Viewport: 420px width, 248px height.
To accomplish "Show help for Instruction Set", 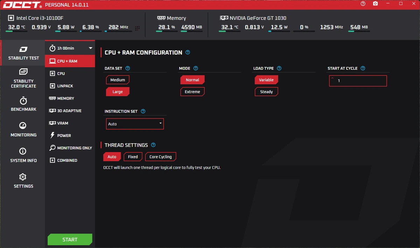I will click(x=143, y=111).
